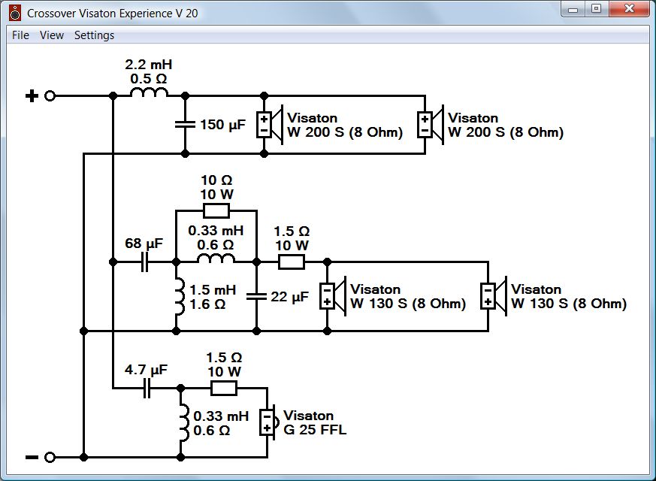Click the '22 µF' value label
Image resolution: width=656 pixels, height=481 pixels.
pos(289,297)
